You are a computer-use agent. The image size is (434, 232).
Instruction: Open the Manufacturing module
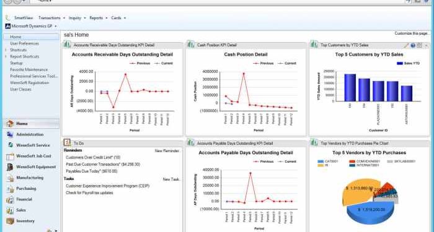point(30,178)
